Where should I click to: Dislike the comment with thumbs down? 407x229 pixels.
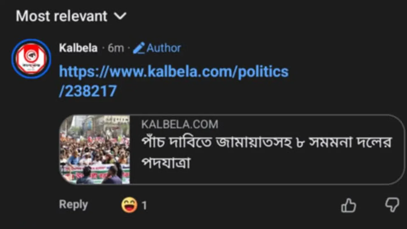coord(392,205)
